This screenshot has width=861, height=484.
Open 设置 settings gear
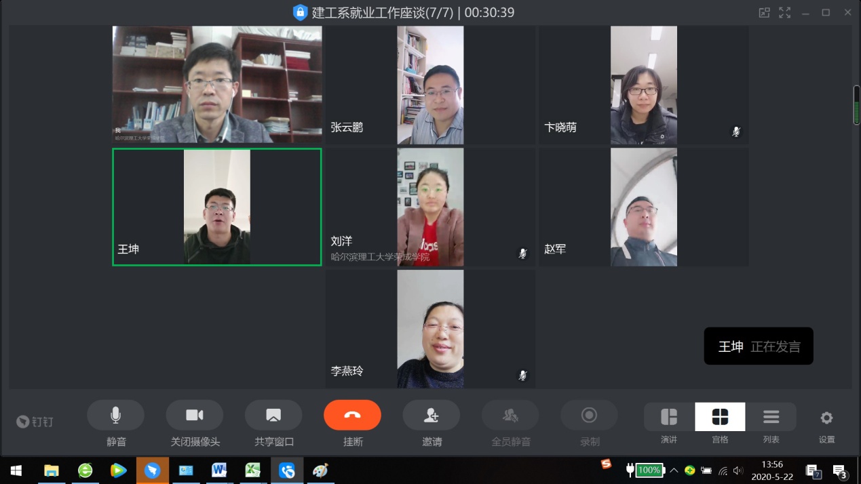tap(826, 418)
